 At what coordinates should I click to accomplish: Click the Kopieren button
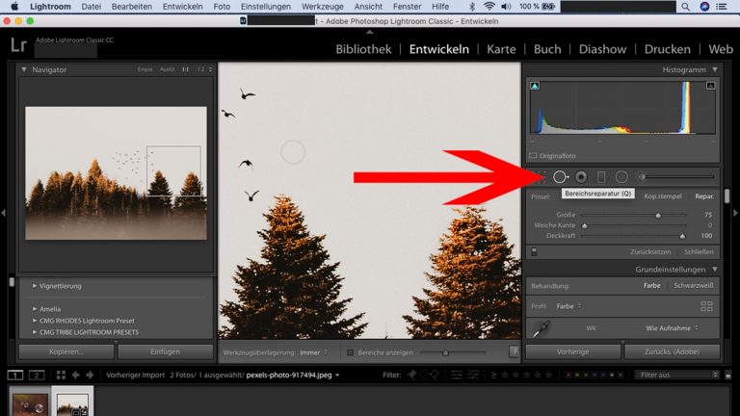(x=66, y=351)
